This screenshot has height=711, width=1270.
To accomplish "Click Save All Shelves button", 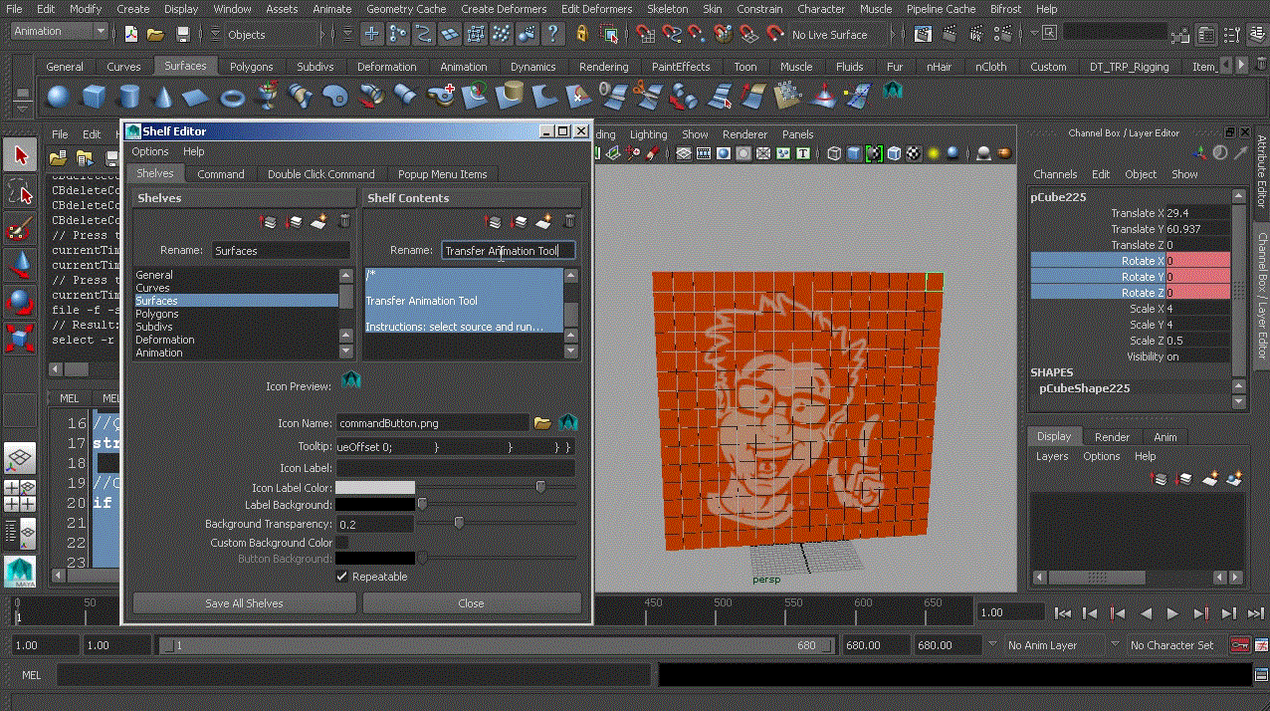I will click(244, 603).
